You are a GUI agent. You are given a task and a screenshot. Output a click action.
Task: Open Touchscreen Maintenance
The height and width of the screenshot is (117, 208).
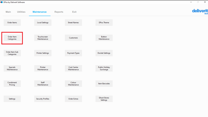[x=43, y=38]
